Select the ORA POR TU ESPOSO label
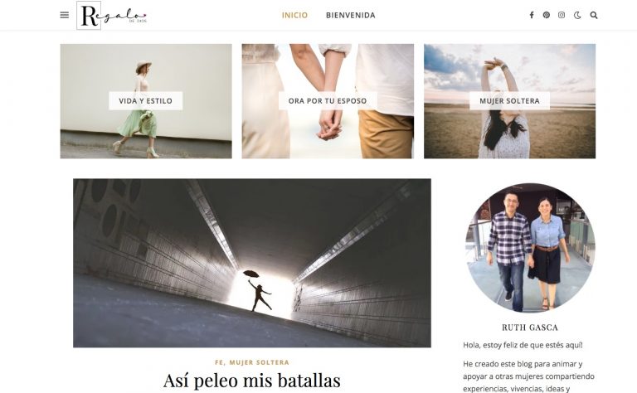 coord(328,100)
